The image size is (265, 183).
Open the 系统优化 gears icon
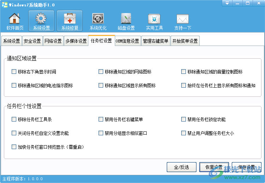tap(98, 21)
